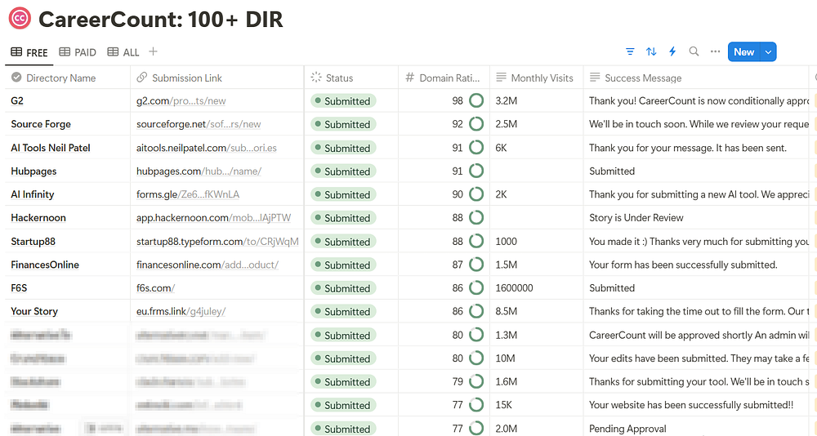Open the Success Message column header

pyautogui.click(x=695, y=78)
